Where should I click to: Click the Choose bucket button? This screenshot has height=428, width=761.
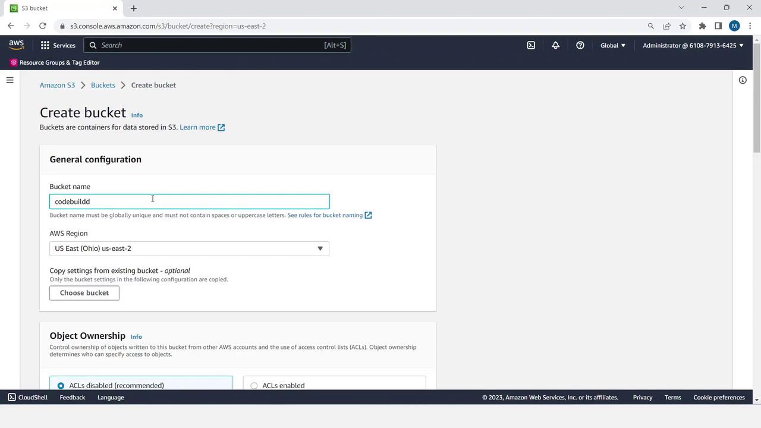84,293
